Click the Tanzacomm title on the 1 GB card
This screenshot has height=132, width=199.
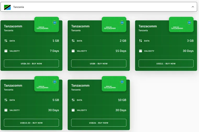[13, 26]
